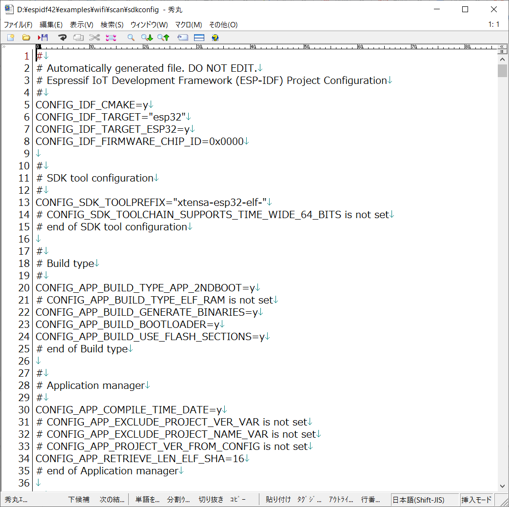
Task: Click CONFIG_APP_BUILD_USE_FLASH_SECTIONS=y line
Action: pyautogui.click(x=150, y=337)
